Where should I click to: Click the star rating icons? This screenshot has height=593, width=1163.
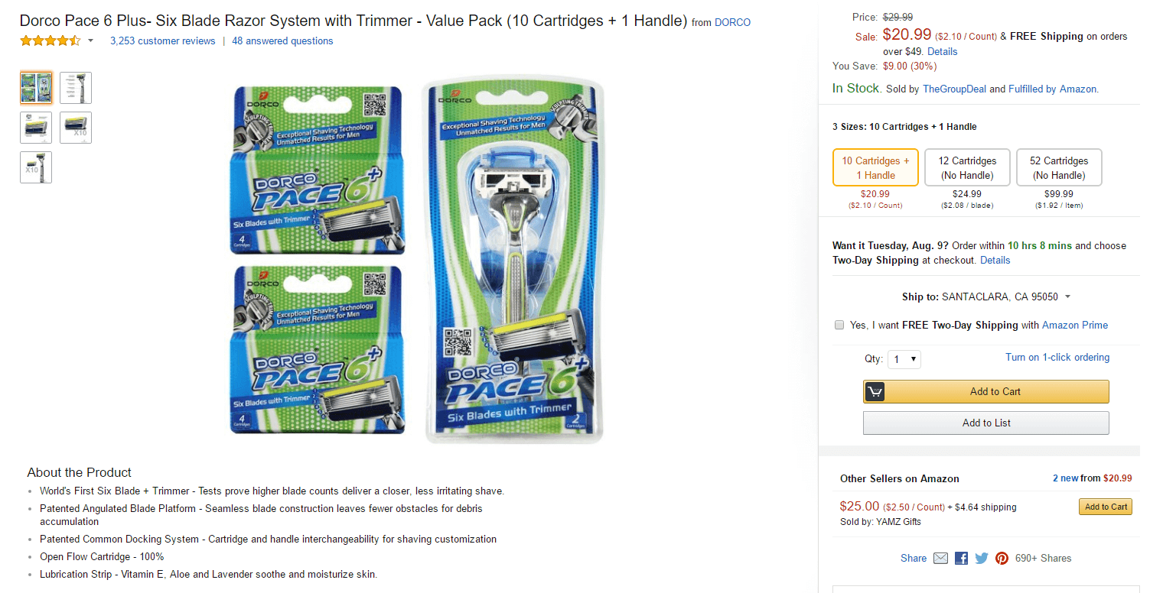click(50, 41)
